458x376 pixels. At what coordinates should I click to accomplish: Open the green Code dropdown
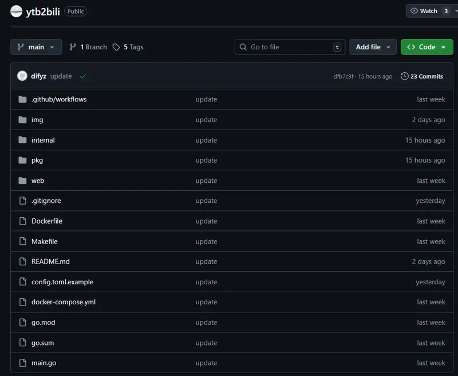click(427, 47)
